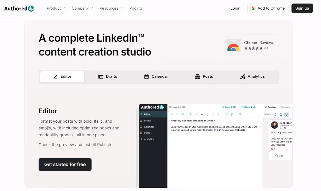321x191 pixels.
Task: Click the Authored Up logo in app sidebar
Action: [x=153, y=107]
